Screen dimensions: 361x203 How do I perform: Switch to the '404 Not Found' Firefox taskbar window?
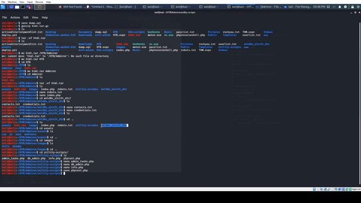pyautogui.click(x=72, y=7)
